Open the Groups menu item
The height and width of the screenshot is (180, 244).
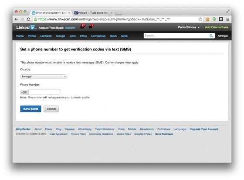61,36
